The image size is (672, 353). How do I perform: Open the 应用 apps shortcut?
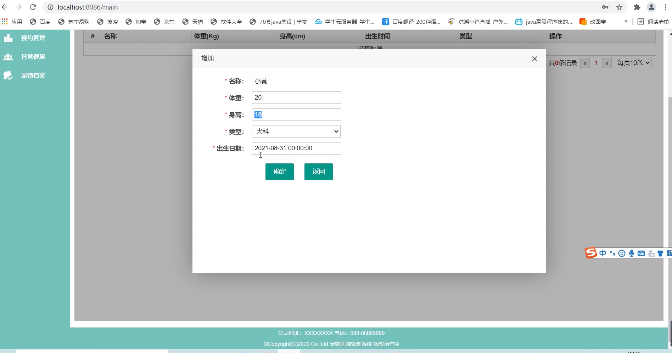click(x=12, y=22)
